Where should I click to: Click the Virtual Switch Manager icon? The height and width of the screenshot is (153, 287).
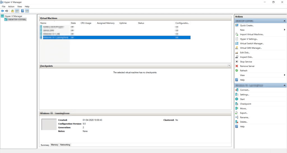point(237,43)
